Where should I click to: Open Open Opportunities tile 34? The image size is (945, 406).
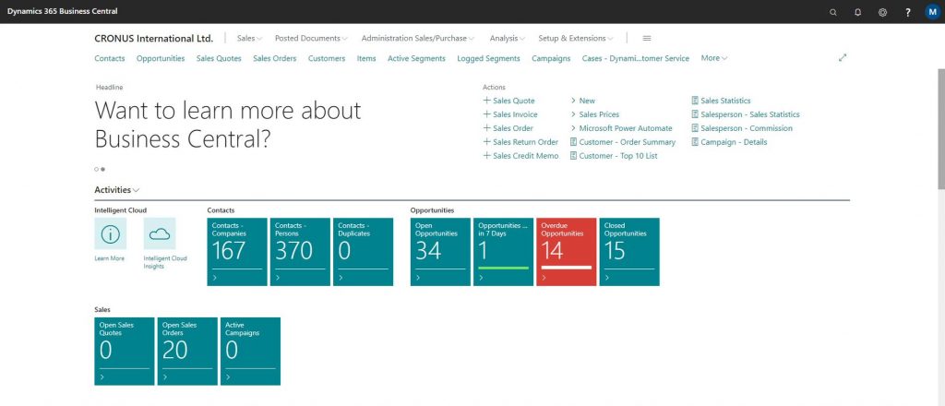(x=440, y=252)
